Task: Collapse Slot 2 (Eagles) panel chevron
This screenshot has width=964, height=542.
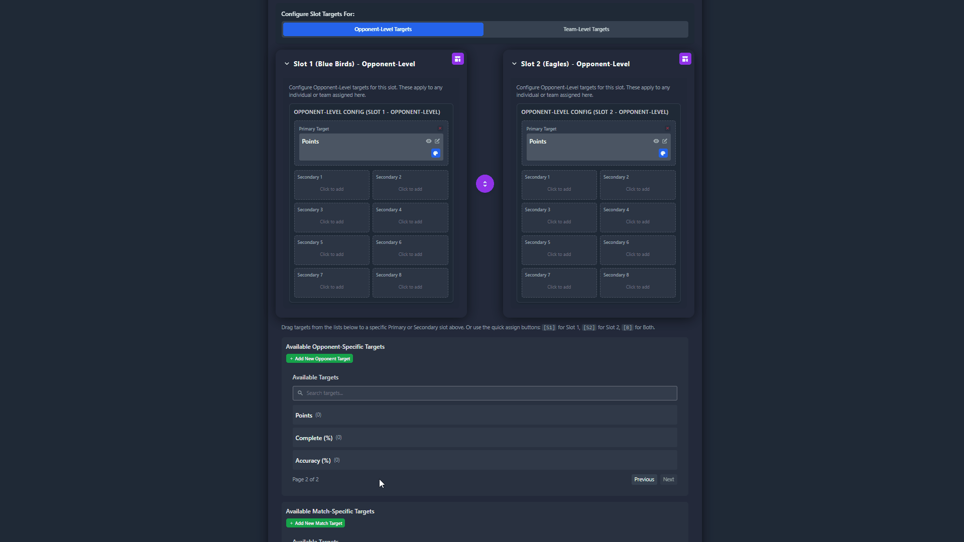Action: coord(514,64)
